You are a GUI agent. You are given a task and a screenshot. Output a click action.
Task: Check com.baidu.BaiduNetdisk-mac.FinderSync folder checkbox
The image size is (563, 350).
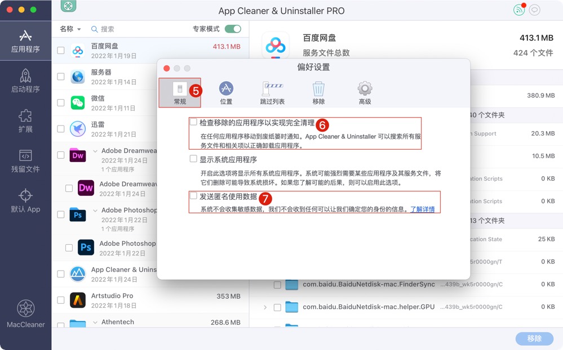click(x=277, y=285)
